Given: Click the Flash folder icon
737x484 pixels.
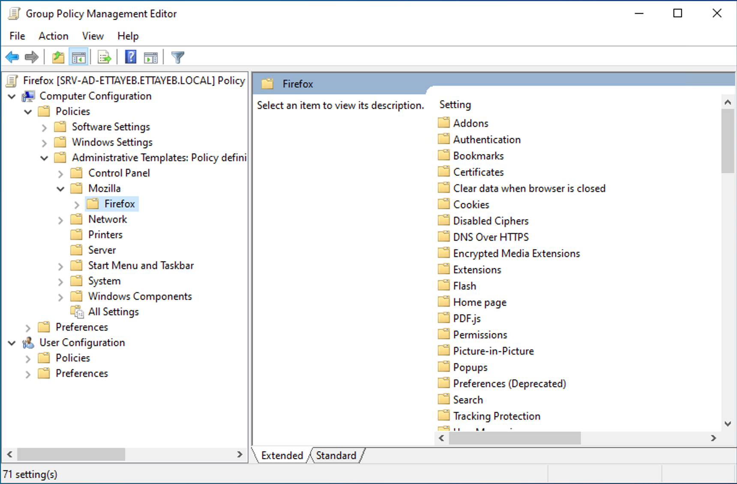Looking at the screenshot, I should click(x=444, y=286).
